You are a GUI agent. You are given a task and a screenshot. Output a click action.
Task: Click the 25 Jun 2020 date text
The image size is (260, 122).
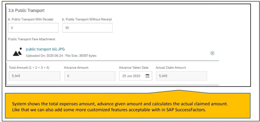click(131, 76)
